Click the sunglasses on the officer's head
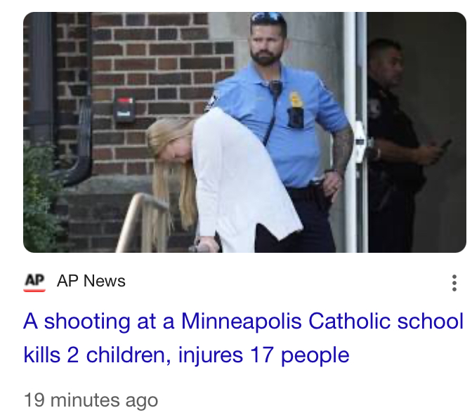 point(268,17)
